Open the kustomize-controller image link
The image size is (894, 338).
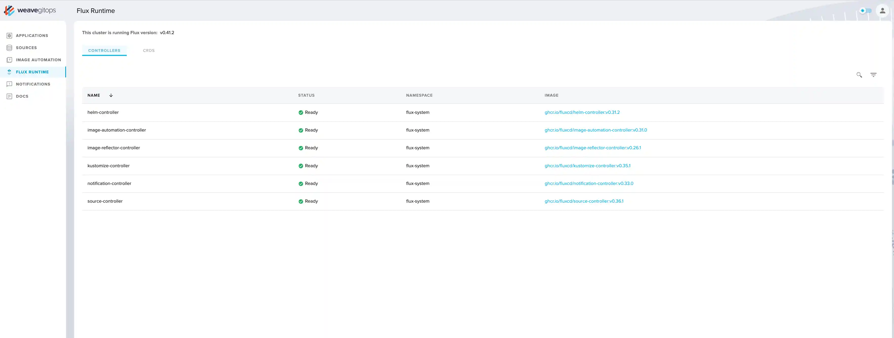(x=587, y=165)
